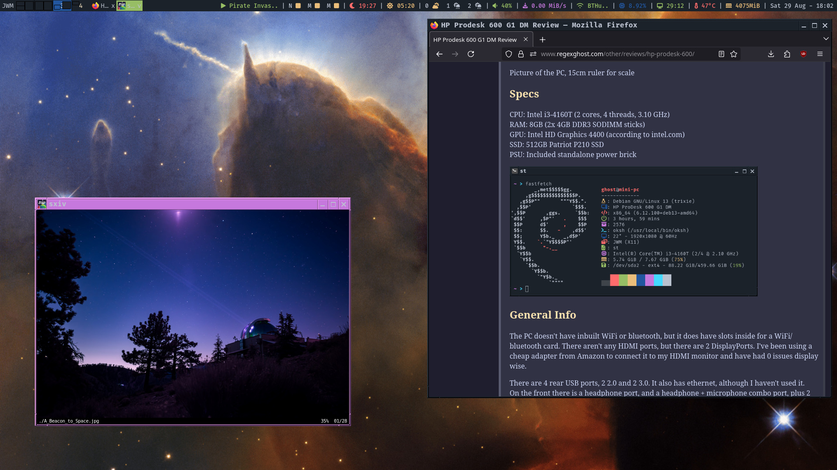
Task: Click the fastfetch terminal screenshot image
Action: [633, 232]
